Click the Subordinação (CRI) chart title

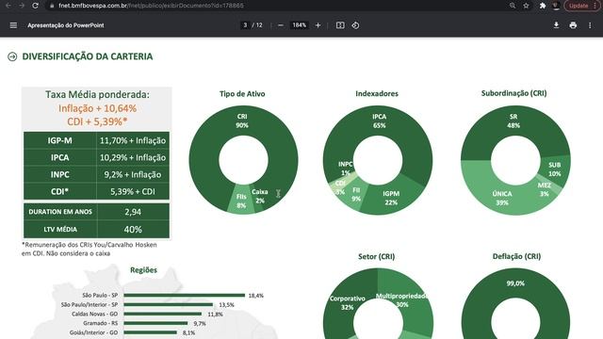tap(513, 93)
